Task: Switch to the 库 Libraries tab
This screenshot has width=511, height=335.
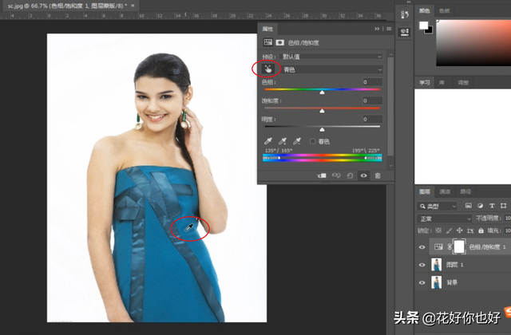Action: 442,83
